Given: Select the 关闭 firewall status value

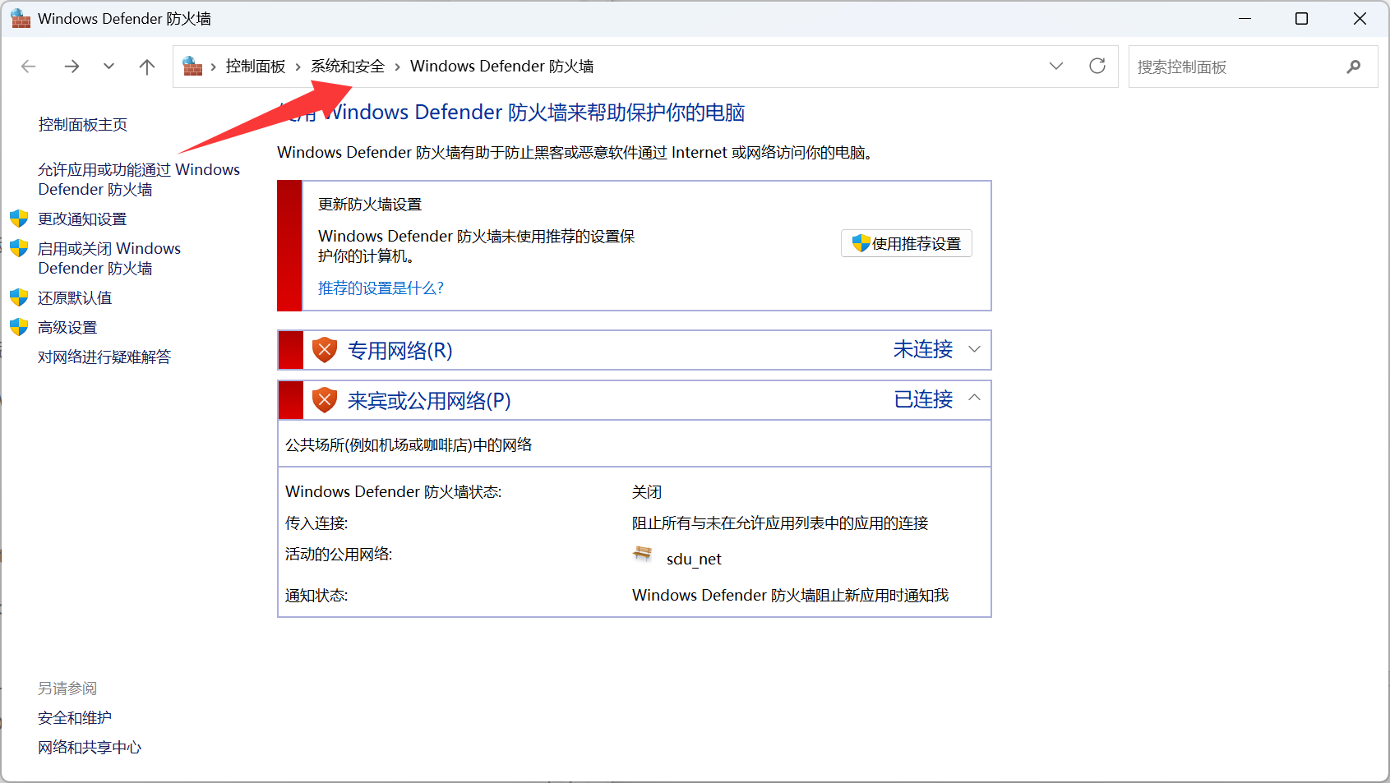Looking at the screenshot, I should (x=647, y=492).
